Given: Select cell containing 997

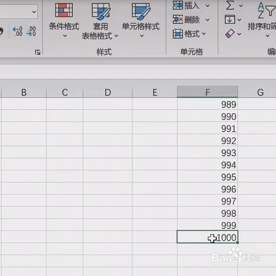Looking at the screenshot, I should click(208, 201).
